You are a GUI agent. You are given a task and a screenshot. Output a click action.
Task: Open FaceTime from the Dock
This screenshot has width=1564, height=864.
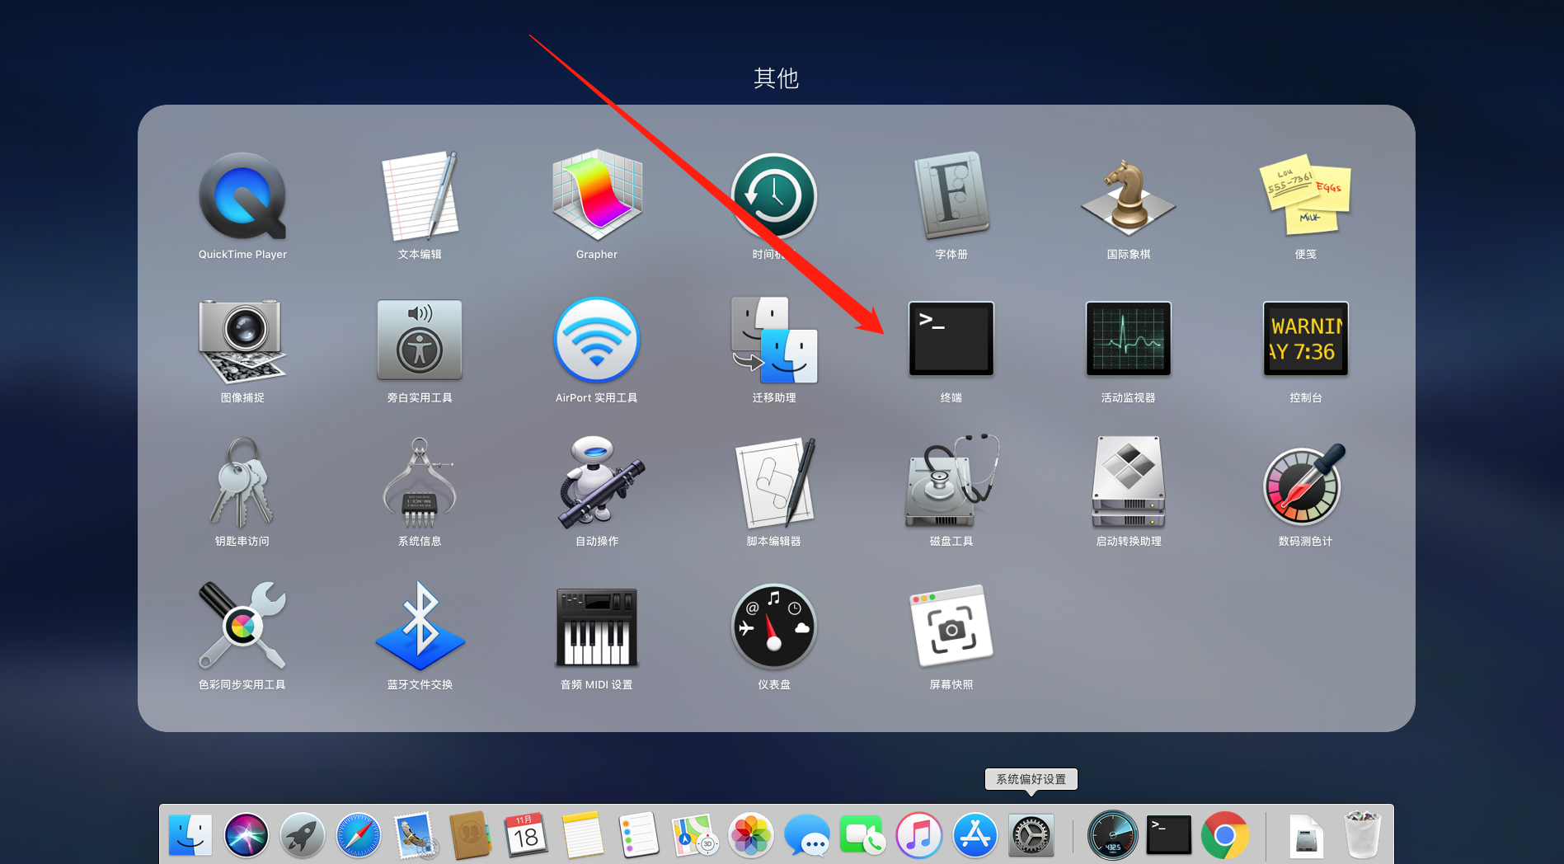[862, 835]
